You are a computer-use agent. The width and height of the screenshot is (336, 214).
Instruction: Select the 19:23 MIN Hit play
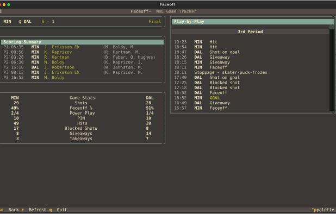(251, 42)
